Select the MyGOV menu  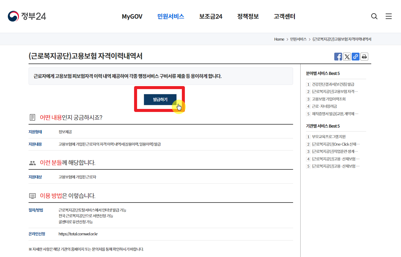pos(132,17)
